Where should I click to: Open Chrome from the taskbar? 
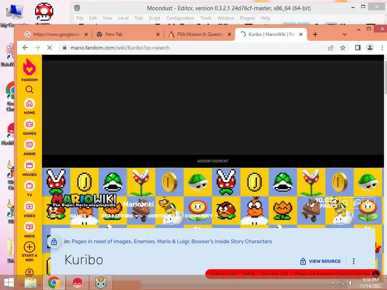coord(54,282)
